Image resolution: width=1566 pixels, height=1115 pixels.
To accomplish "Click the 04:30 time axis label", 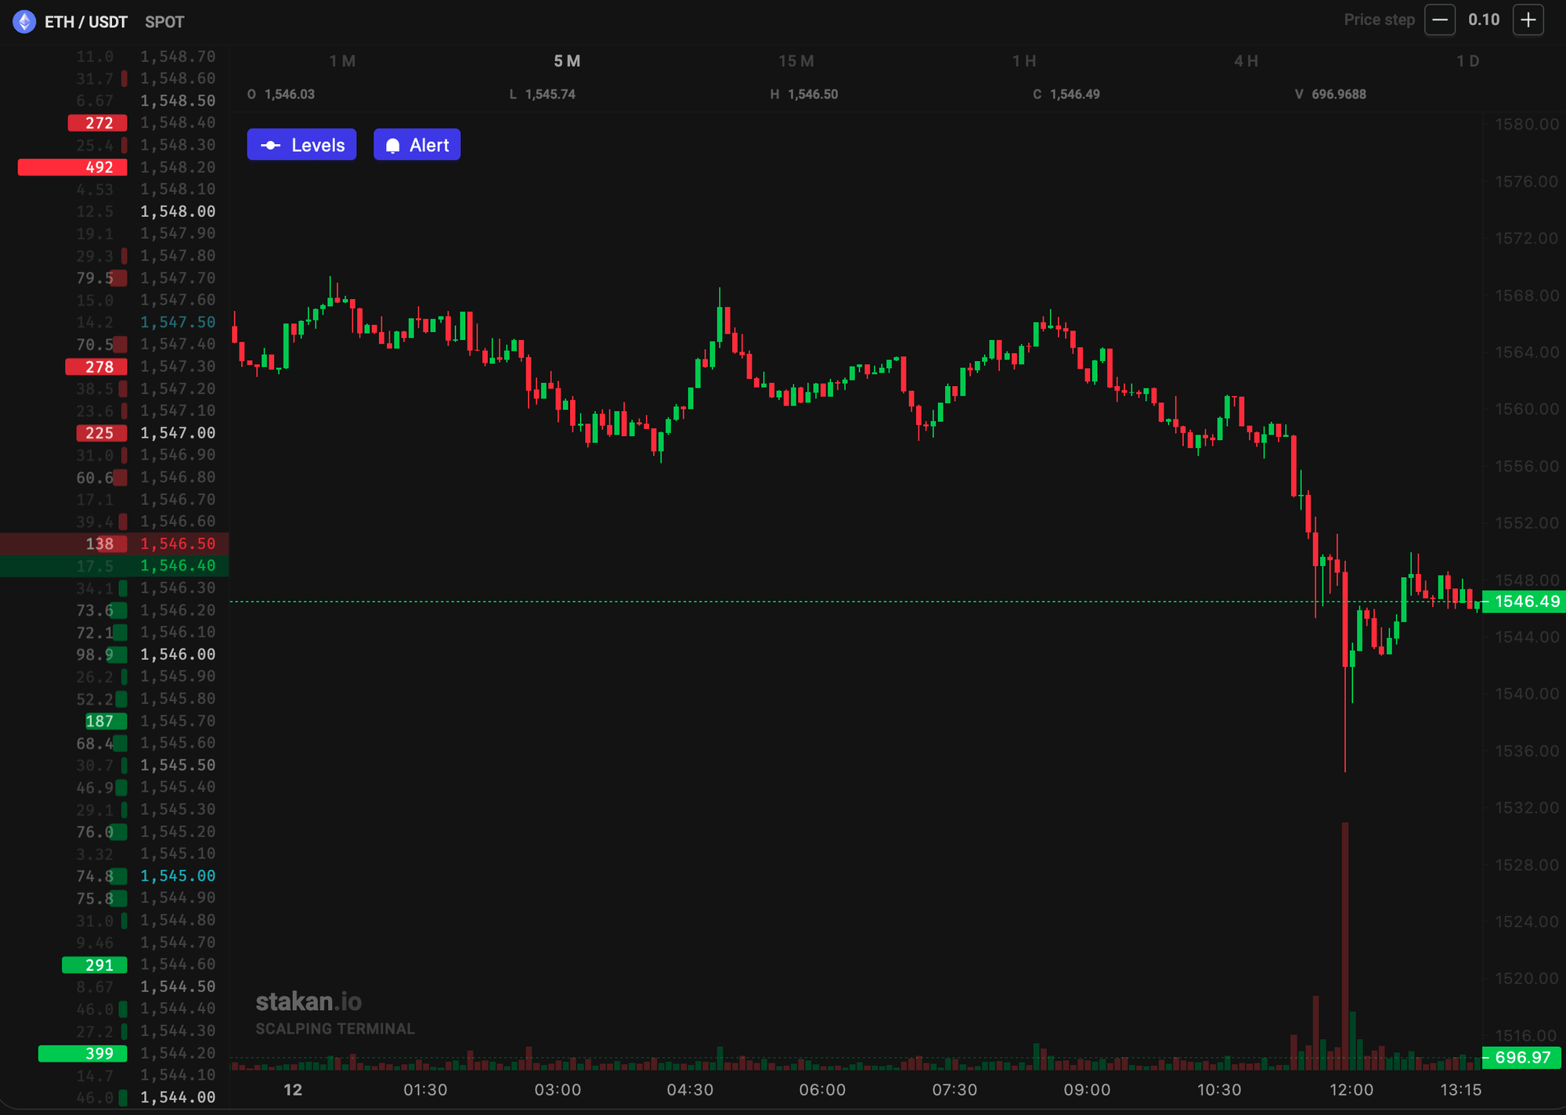I will tap(690, 1090).
